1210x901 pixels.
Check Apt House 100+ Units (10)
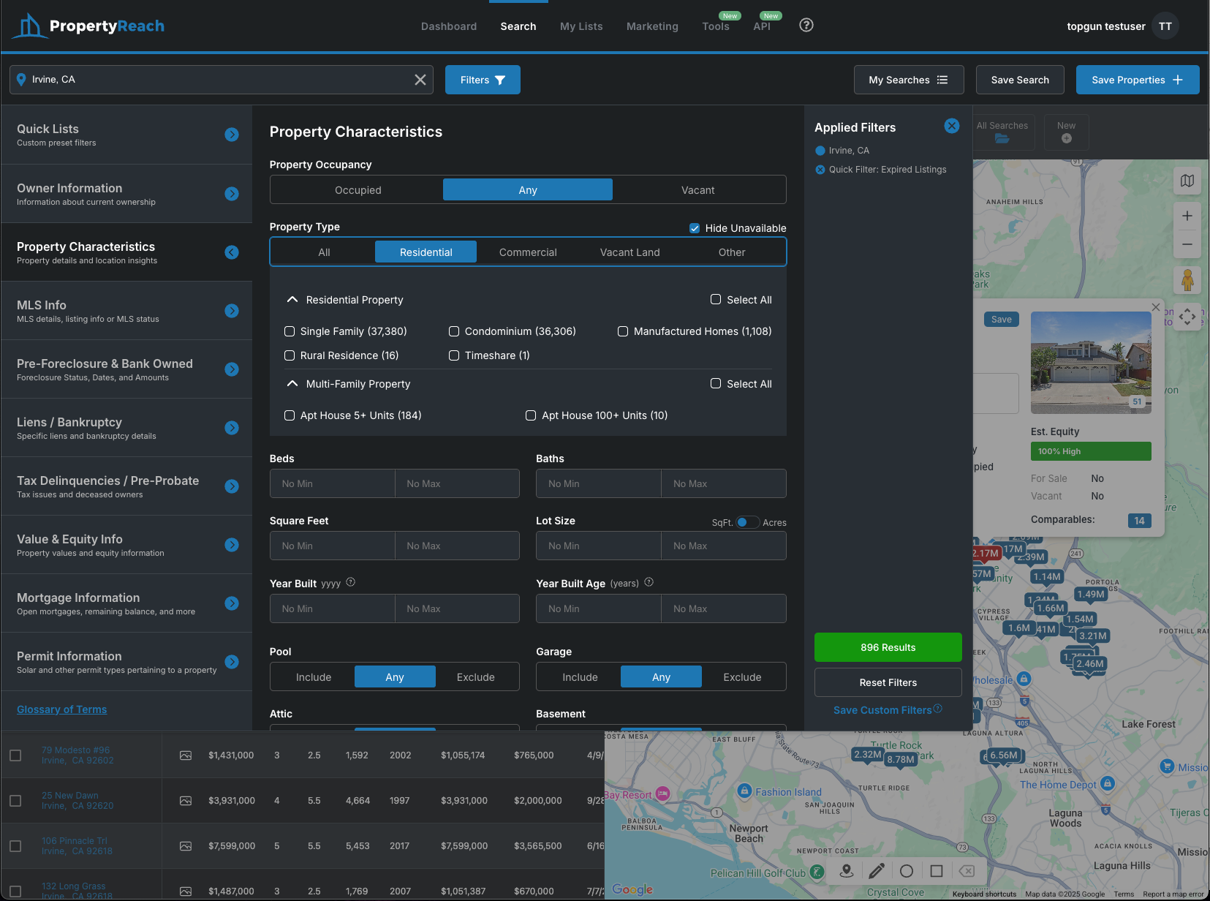(x=531, y=415)
